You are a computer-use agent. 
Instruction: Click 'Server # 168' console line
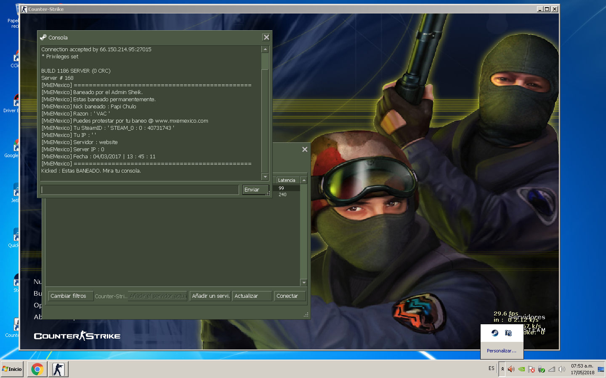point(57,78)
